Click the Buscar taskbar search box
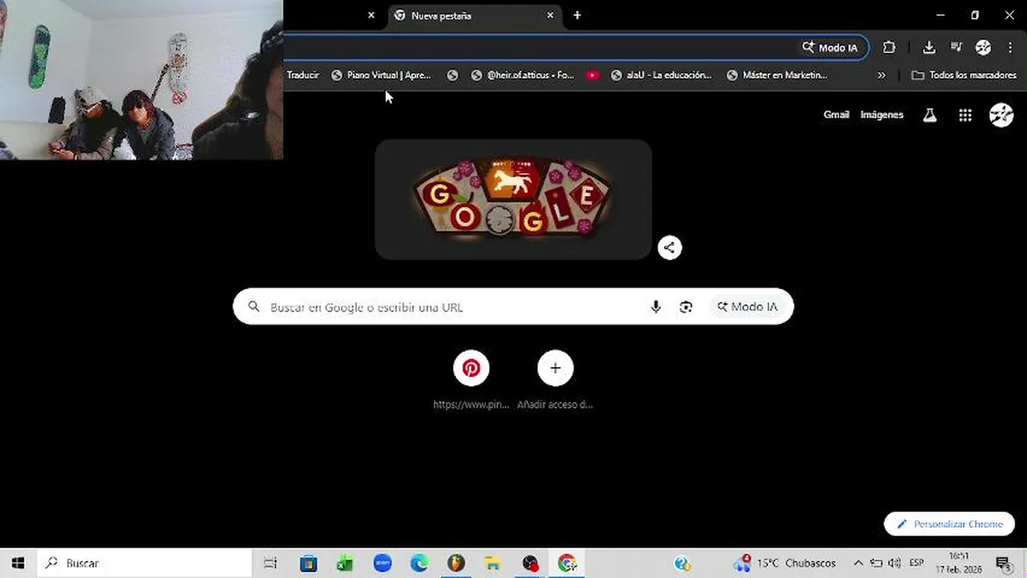Viewport: 1027px width, 578px height. 145,563
